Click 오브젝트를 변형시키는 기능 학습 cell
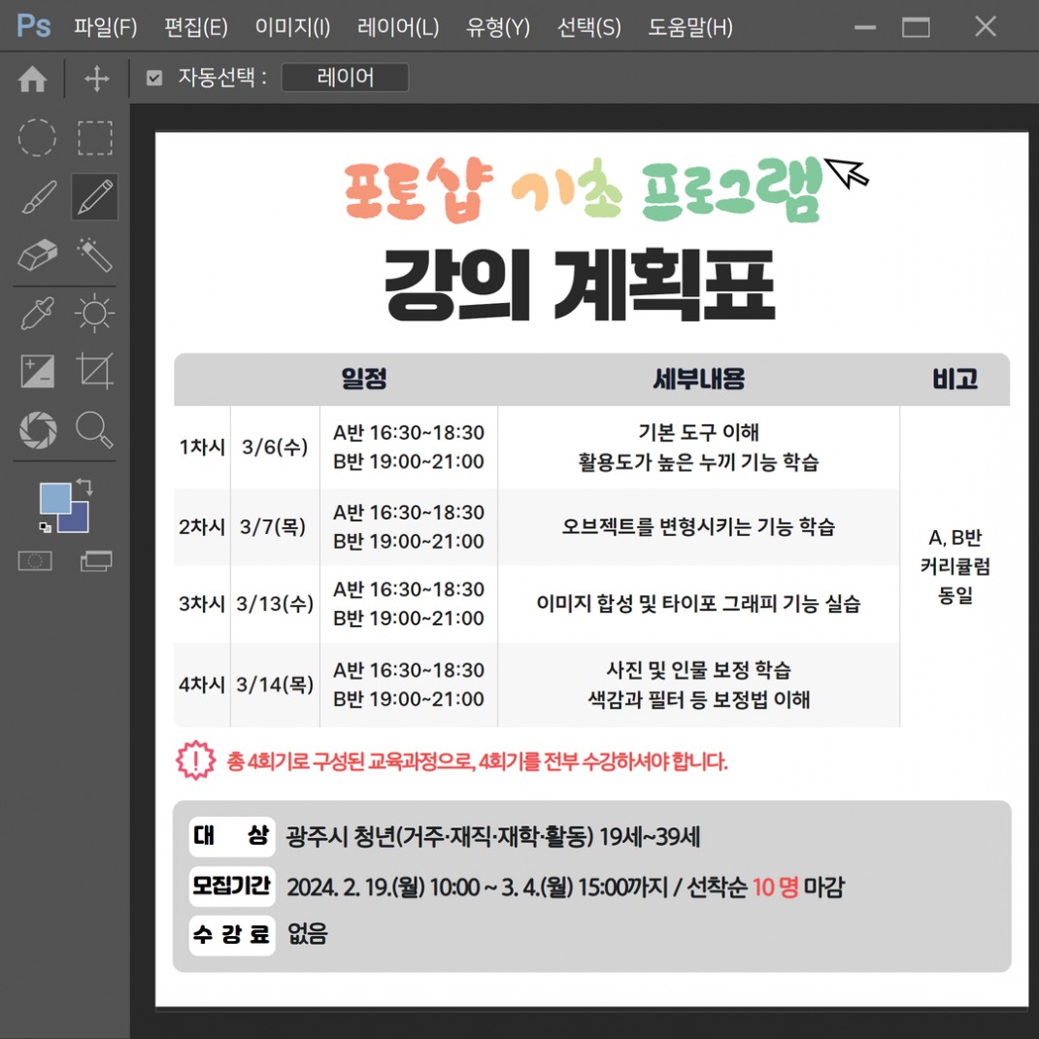1039x1039 pixels. tap(698, 527)
